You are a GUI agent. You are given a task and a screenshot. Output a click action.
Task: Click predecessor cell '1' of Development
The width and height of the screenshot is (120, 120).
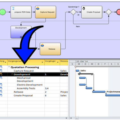pos(52,74)
